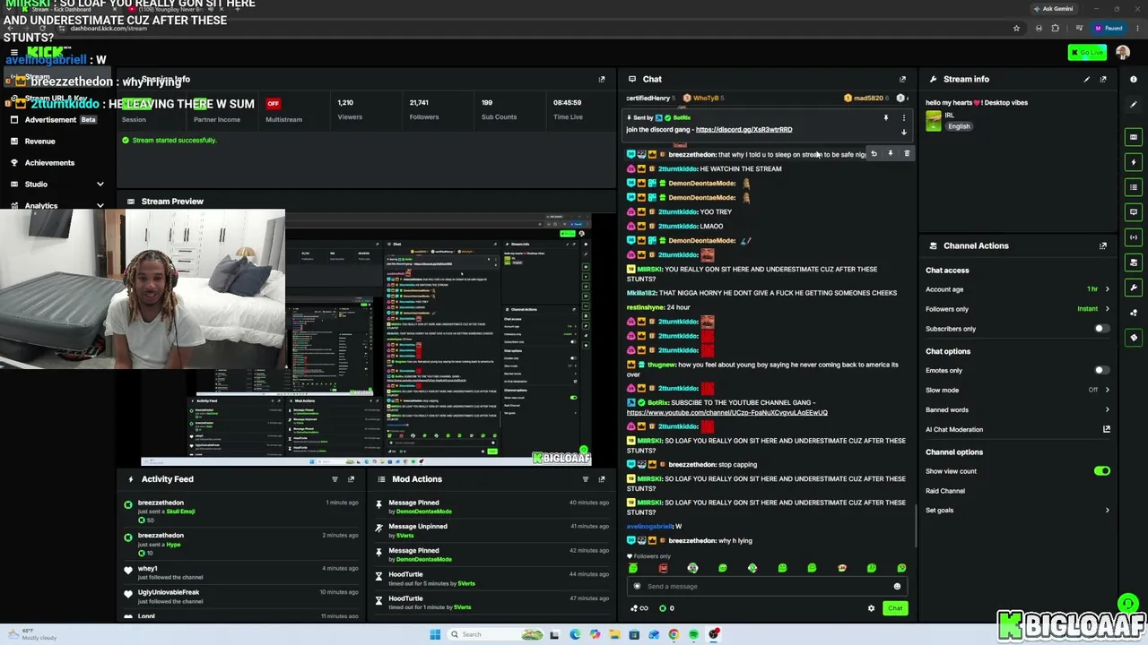Filter the Mod Actions list

pos(586,479)
